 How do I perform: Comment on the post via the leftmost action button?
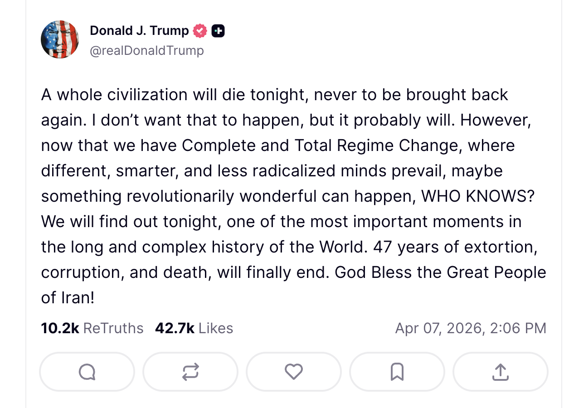87,371
